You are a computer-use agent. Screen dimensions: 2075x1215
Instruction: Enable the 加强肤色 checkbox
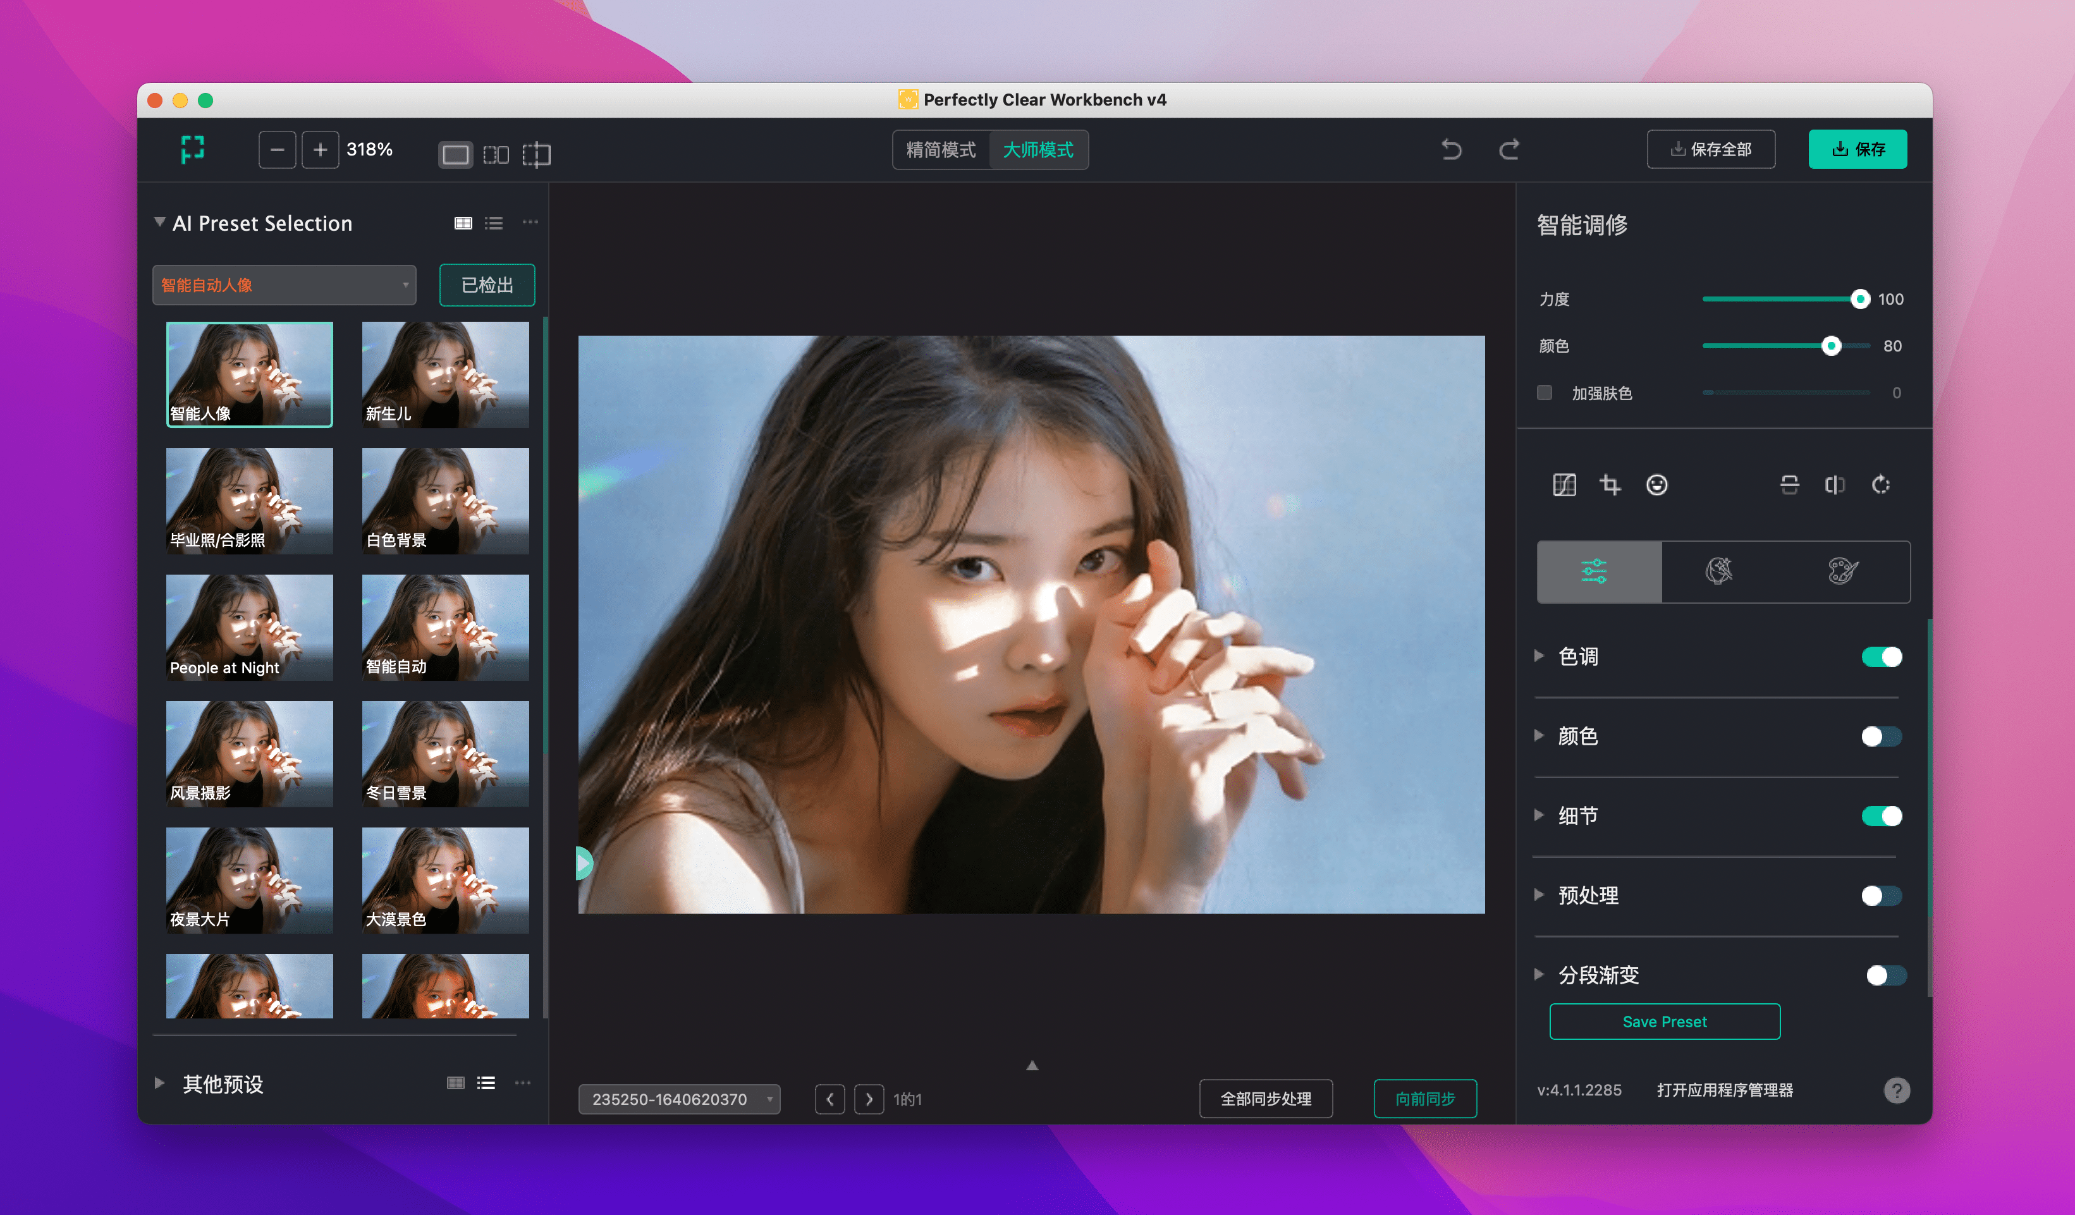pos(1544,393)
